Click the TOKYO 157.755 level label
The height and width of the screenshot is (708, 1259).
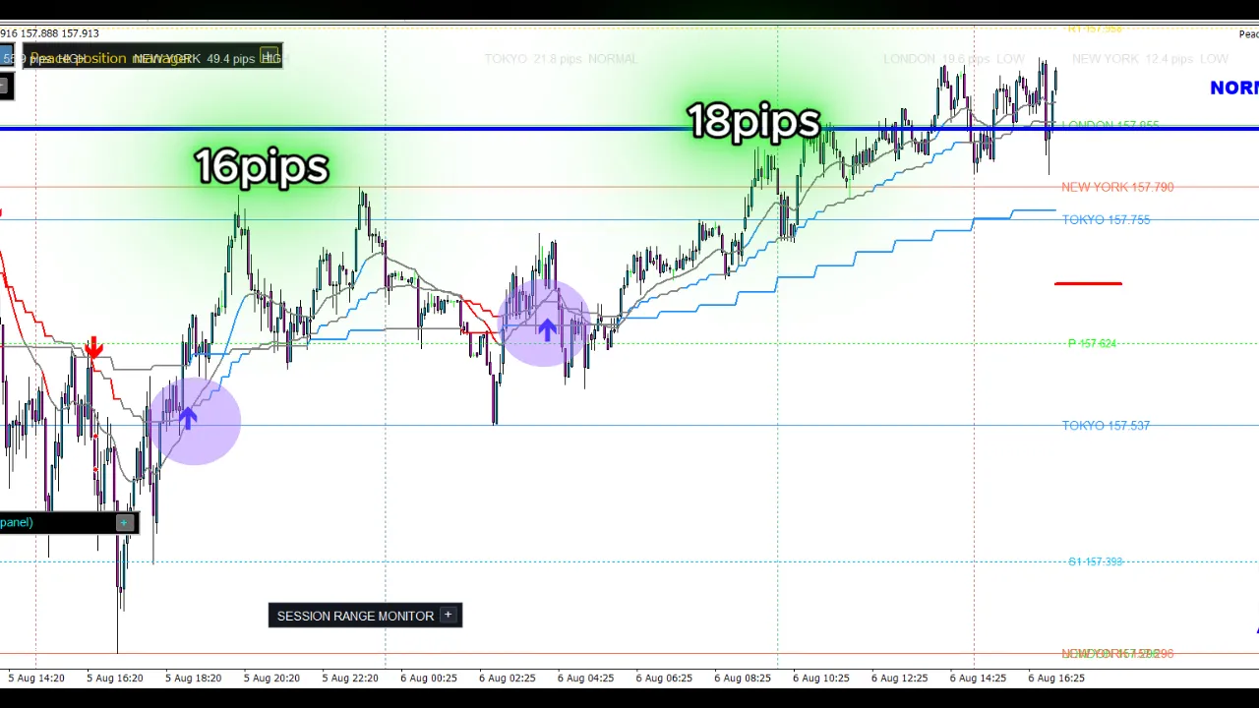[x=1106, y=219]
